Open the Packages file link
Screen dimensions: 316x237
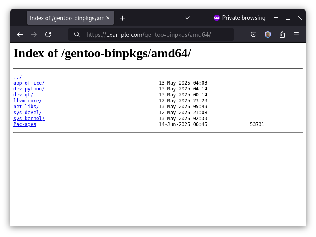pyautogui.click(x=25, y=124)
